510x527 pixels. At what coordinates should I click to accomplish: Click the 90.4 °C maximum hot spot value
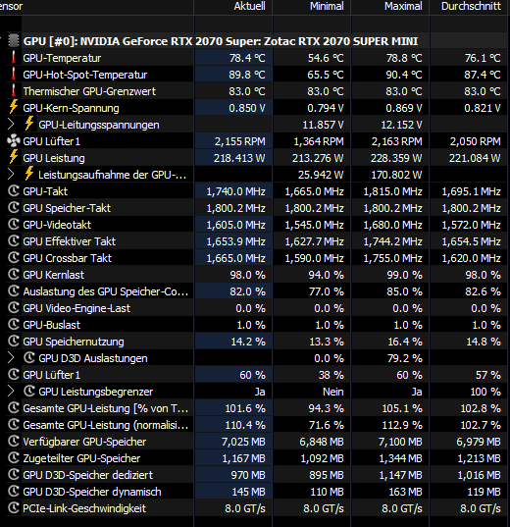click(x=404, y=75)
